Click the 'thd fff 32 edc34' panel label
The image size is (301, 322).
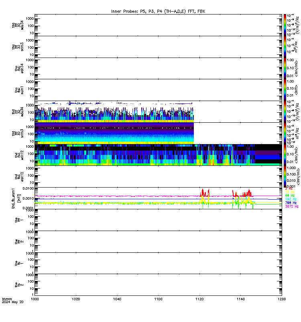click(18, 112)
